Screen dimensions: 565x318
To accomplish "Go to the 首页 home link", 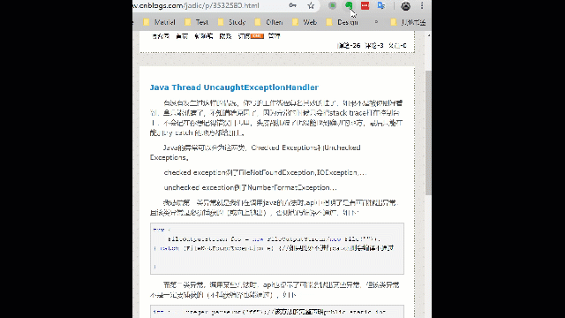I will tap(182, 36).
